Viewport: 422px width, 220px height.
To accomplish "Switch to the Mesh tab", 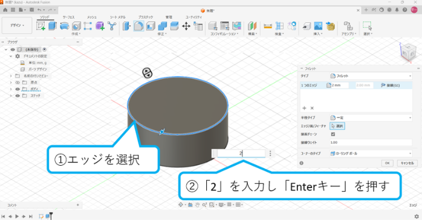I will (91, 17).
